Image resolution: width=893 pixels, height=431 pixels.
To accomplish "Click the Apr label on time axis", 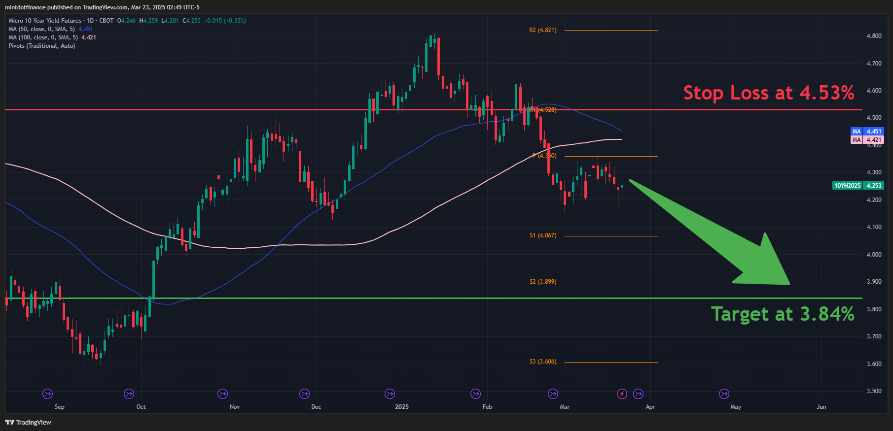I will click(650, 407).
